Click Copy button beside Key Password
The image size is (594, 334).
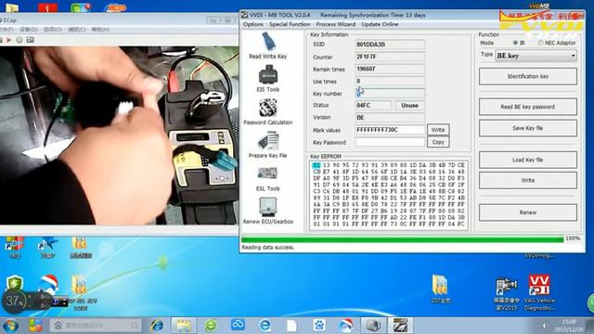click(x=438, y=142)
